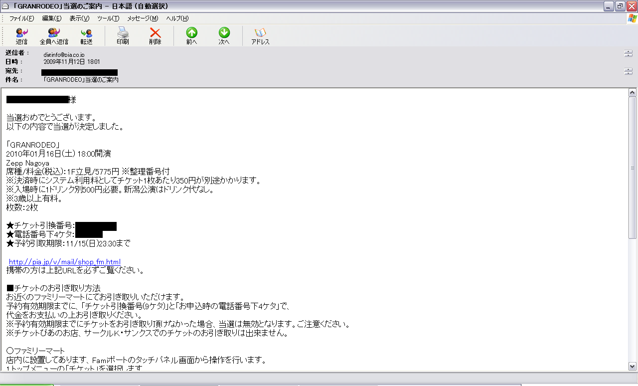This screenshot has height=386, width=638.
Task: Expand the 送信者 field with its right-side button
Action: pos(628,53)
